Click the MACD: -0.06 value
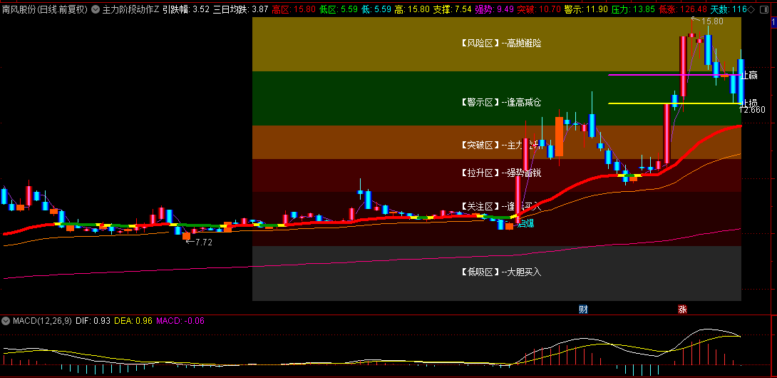 click(180, 321)
